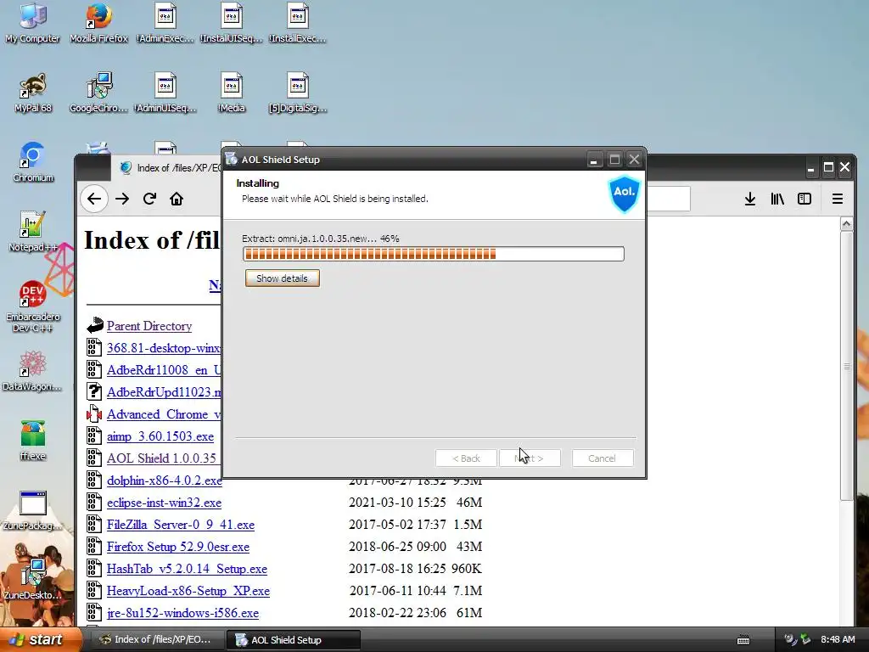This screenshot has width=869, height=652.
Task: Launch Notepad++ desktop shortcut
Action: click(33, 232)
